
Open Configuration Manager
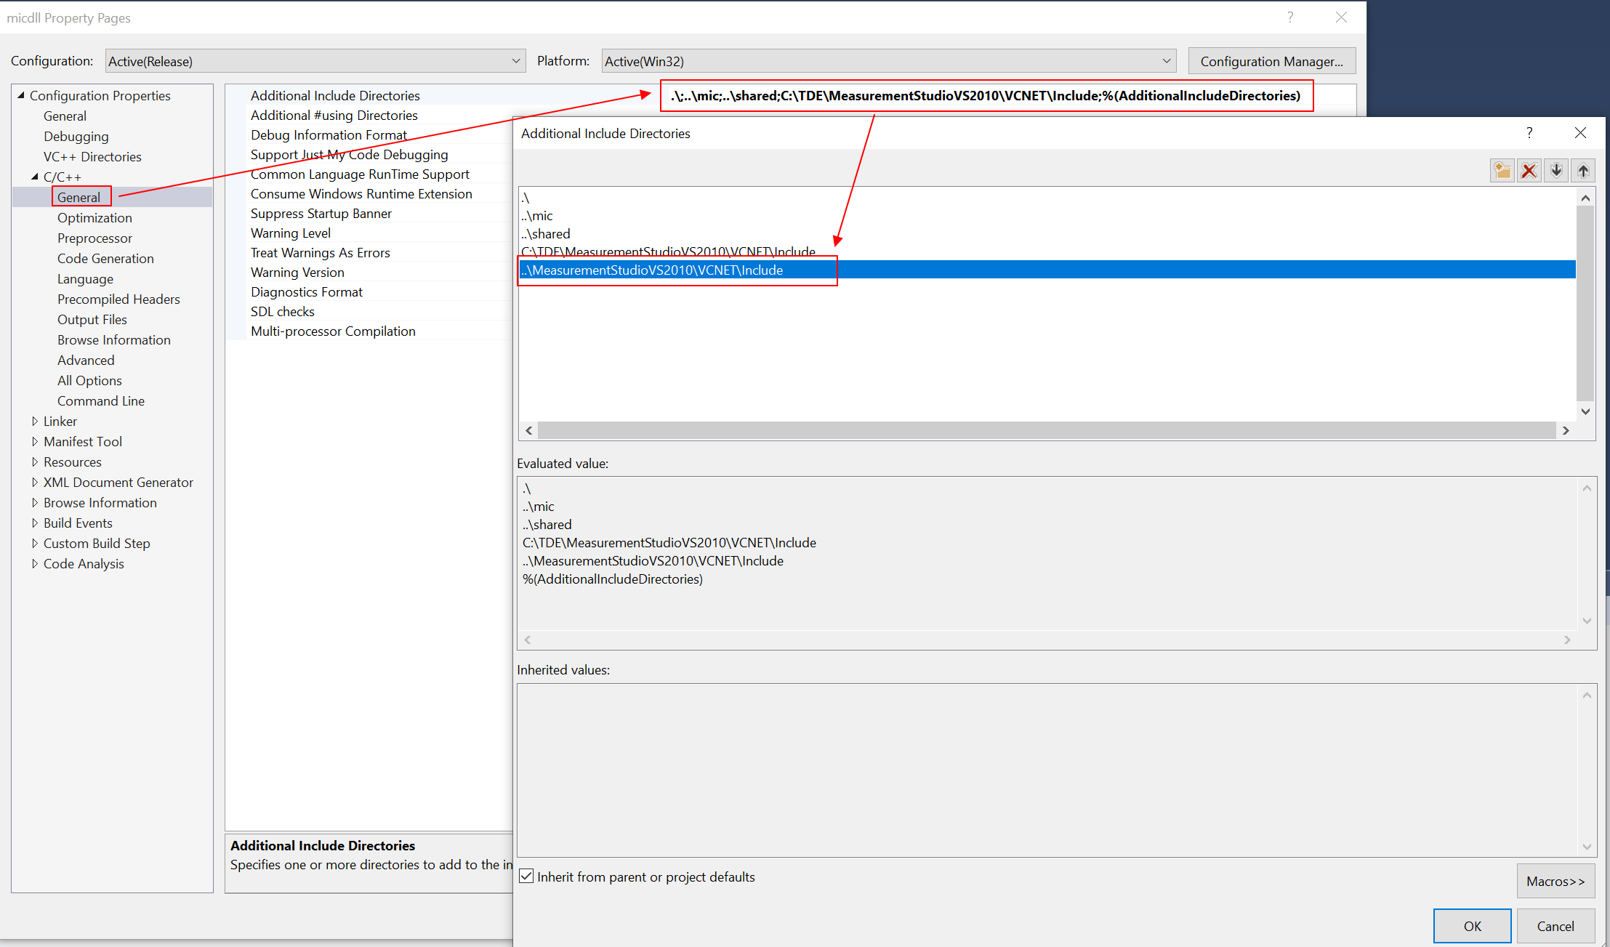coord(1271,61)
